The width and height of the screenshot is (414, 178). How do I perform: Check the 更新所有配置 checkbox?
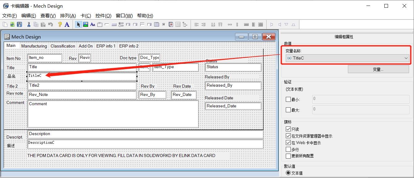(x=288, y=156)
